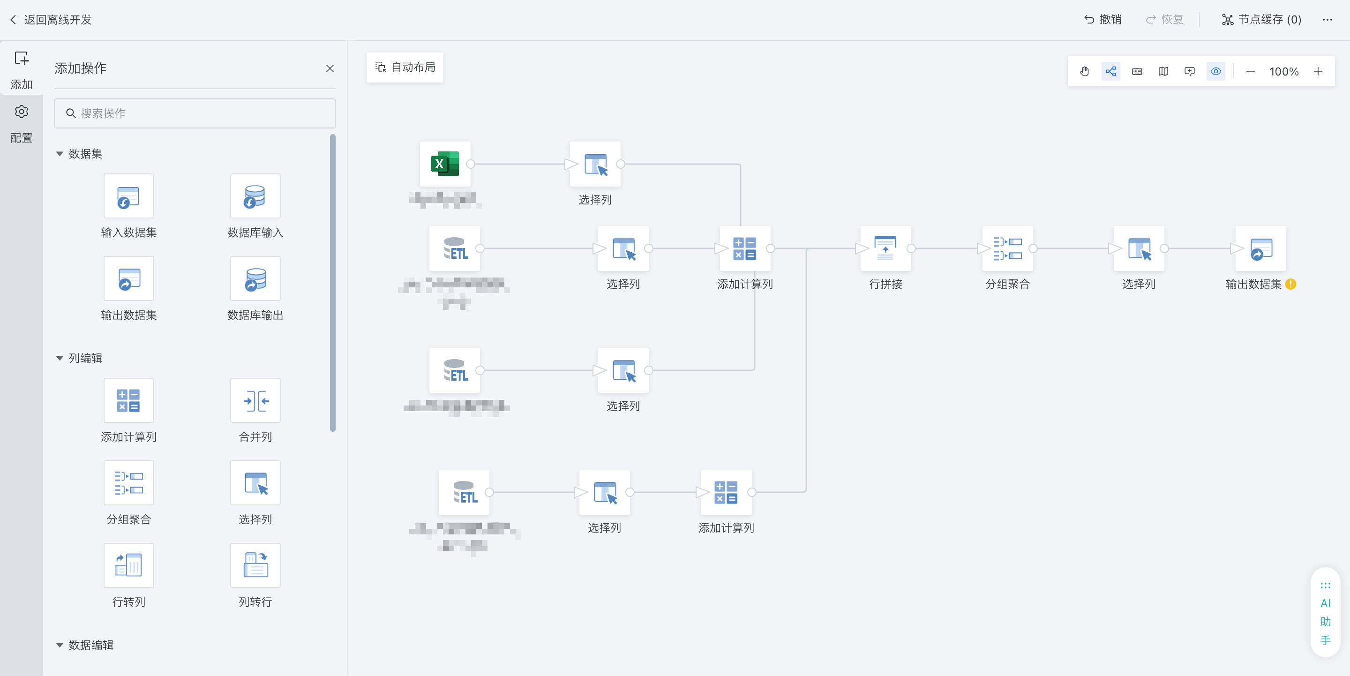Select the bottom-row ETL source node
The width and height of the screenshot is (1350, 676).
point(464,492)
